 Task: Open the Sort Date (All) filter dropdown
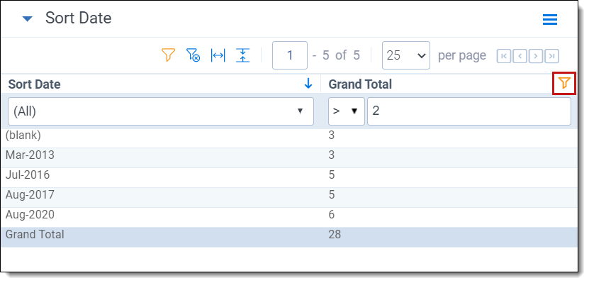pyautogui.click(x=161, y=111)
